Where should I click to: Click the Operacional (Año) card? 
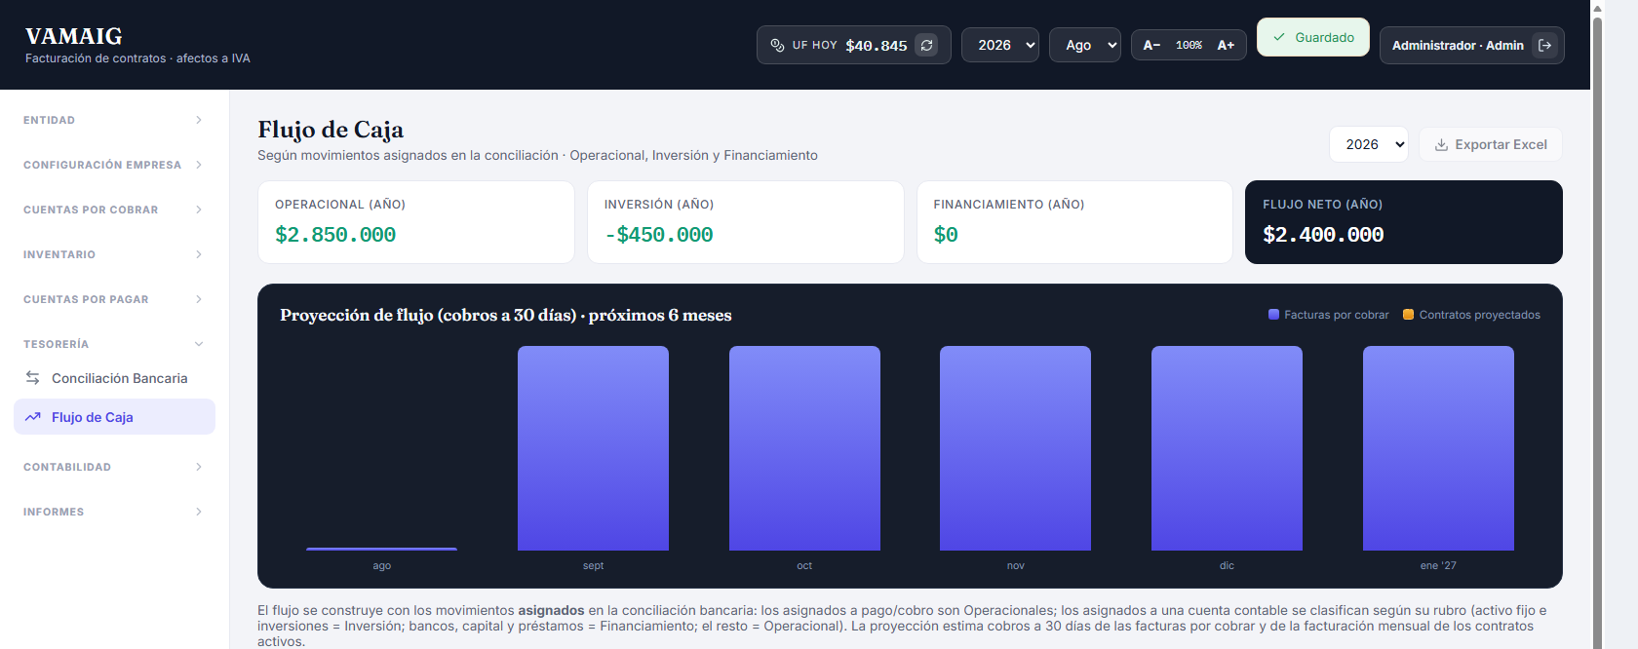[x=416, y=222]
